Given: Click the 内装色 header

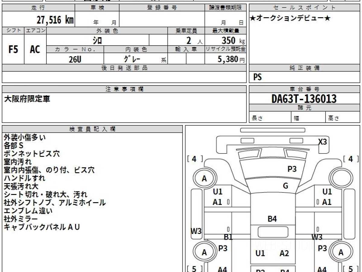Looking at the screenshot, I should click(136, 49).
